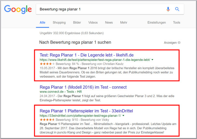Switch to the Videos tab
This screenshot has width=197, height=139.
click(x=93, y=22)
